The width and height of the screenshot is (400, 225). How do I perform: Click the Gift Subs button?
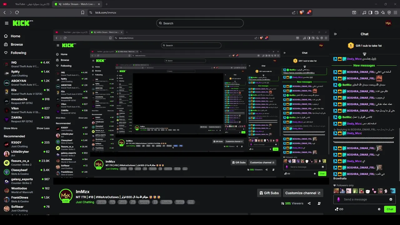pos(269,193)
